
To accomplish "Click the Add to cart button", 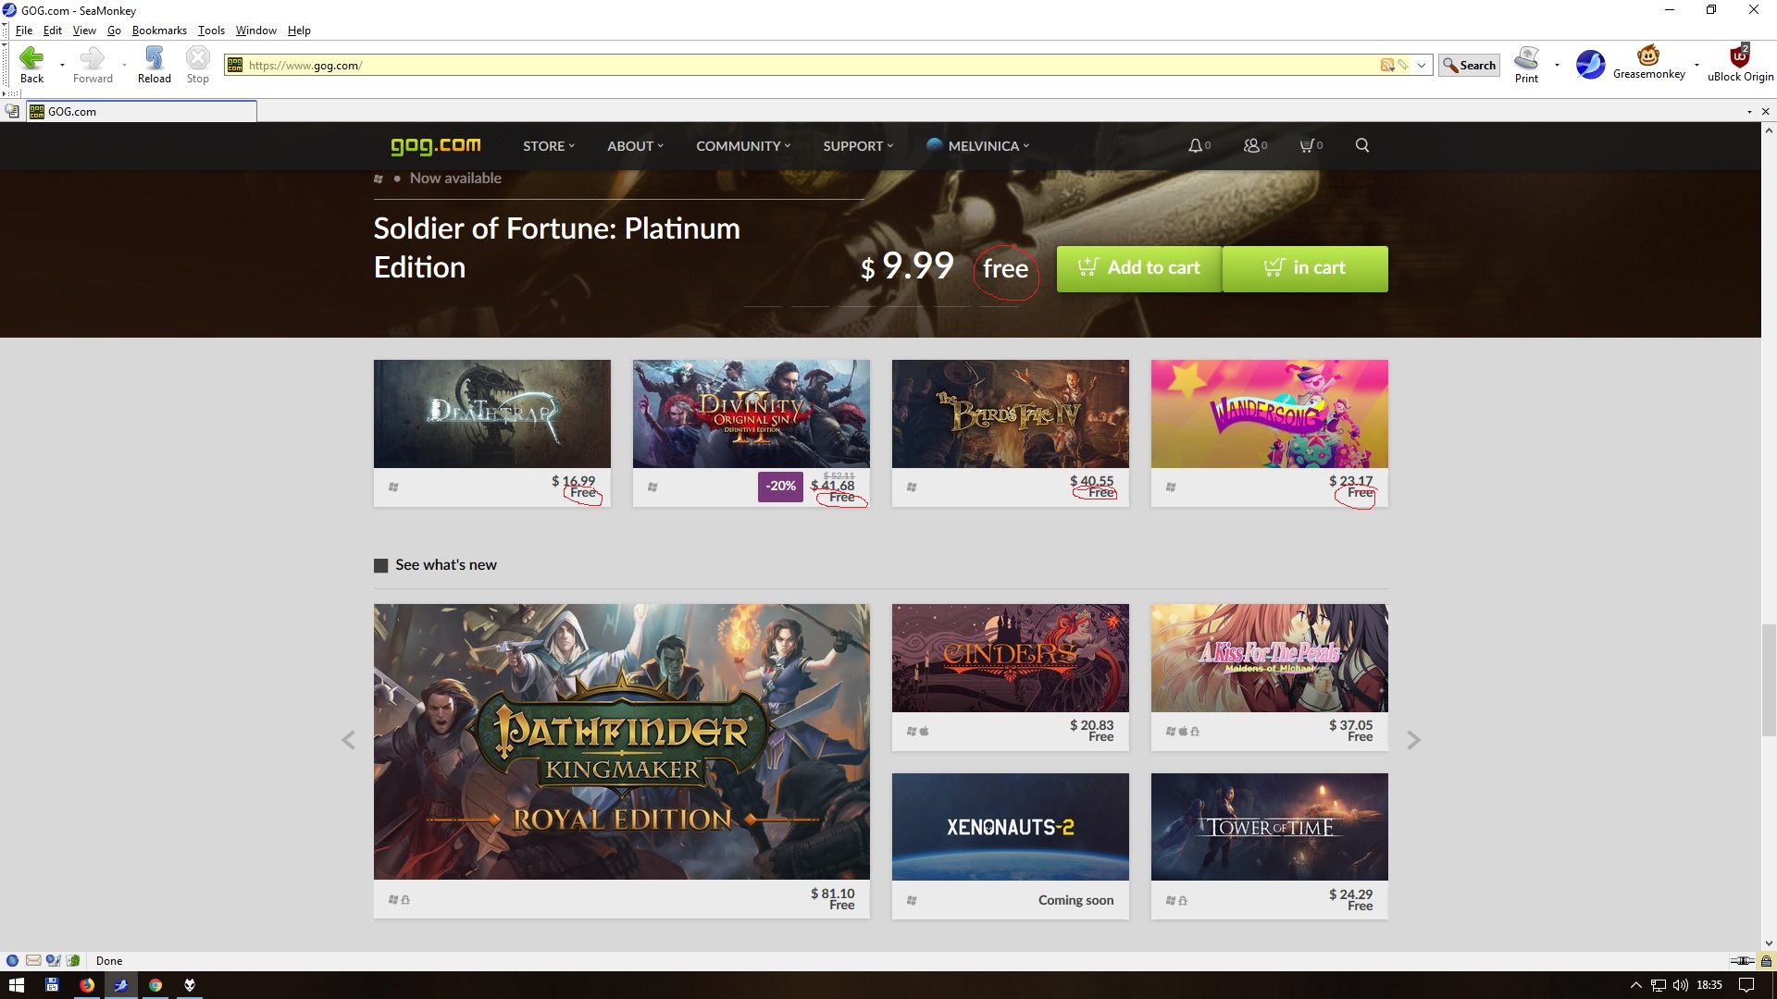I will [x=1138, y=268].
